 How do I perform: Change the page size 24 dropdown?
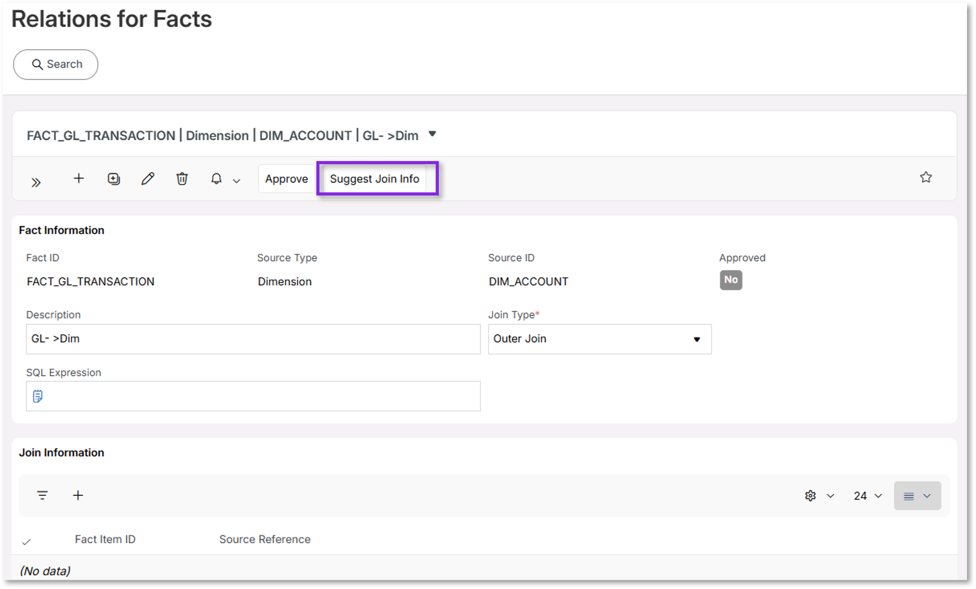pyautogui.click(x=867, y=496)
